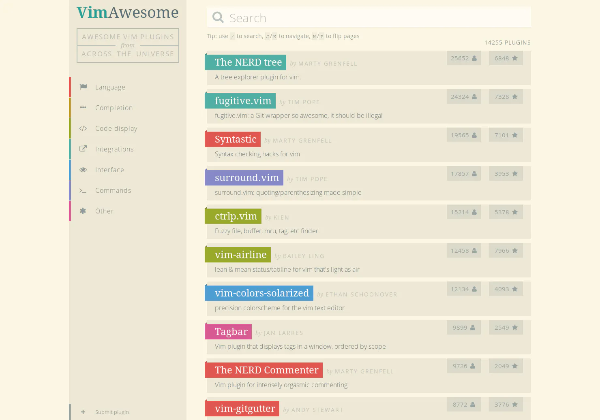Click the star icon on vim-airline row
Image resolution: width=600 pixels, height=420 pixels.
click(x=515, y=250)
